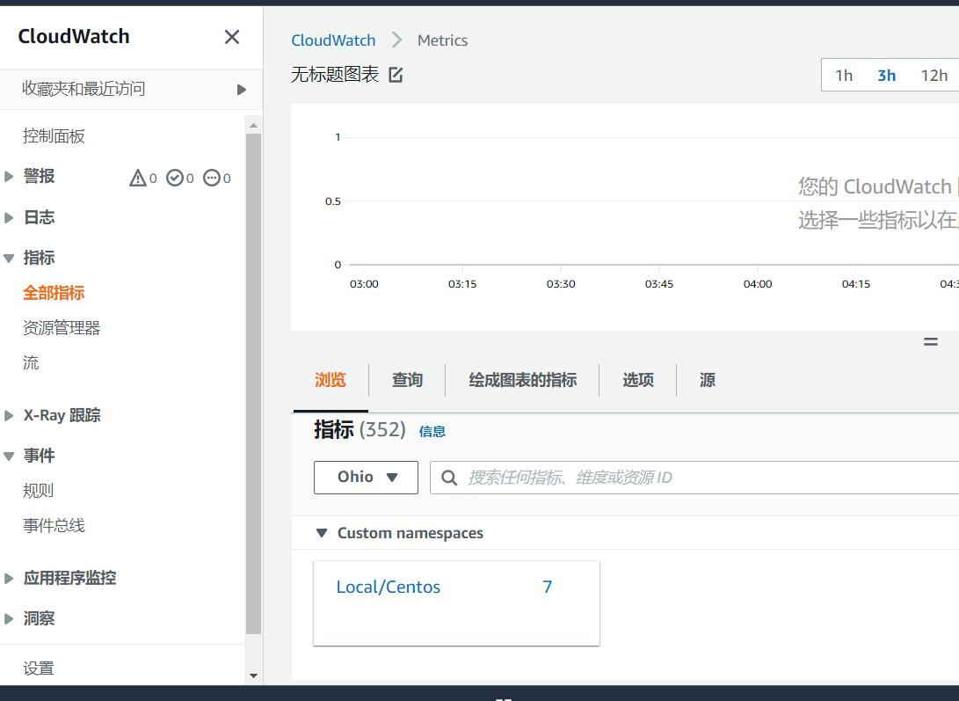Screen dimensions: 959x701
Task: Click the sidebar vertical scrollbar thumb
Action: point(253,383)
